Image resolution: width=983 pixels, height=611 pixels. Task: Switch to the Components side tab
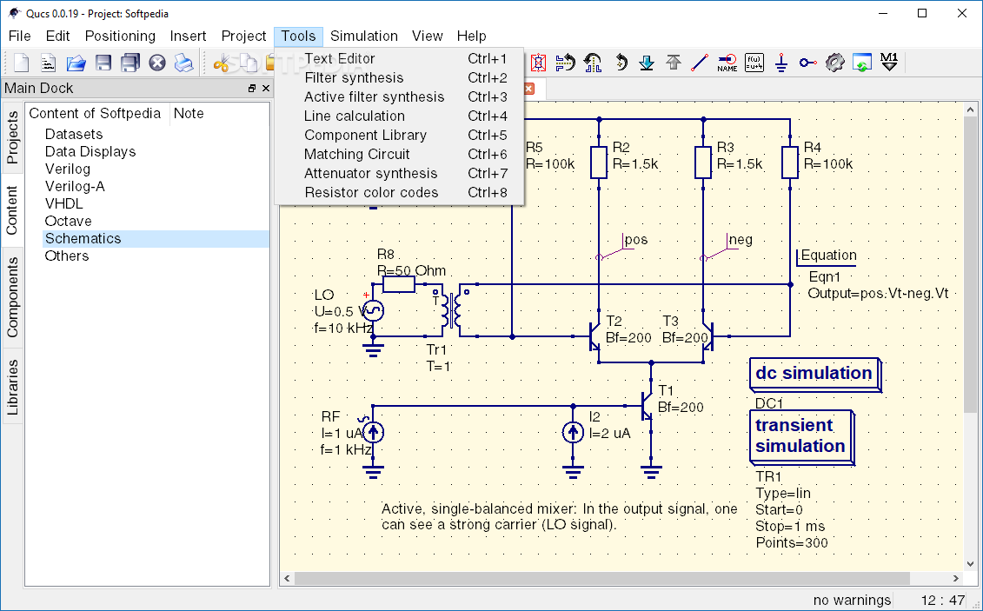[12, 297]
